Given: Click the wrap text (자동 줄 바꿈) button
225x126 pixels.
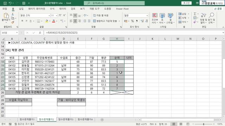Looking at the screenshot, I should pyautogui.click(x=101, y=15).
